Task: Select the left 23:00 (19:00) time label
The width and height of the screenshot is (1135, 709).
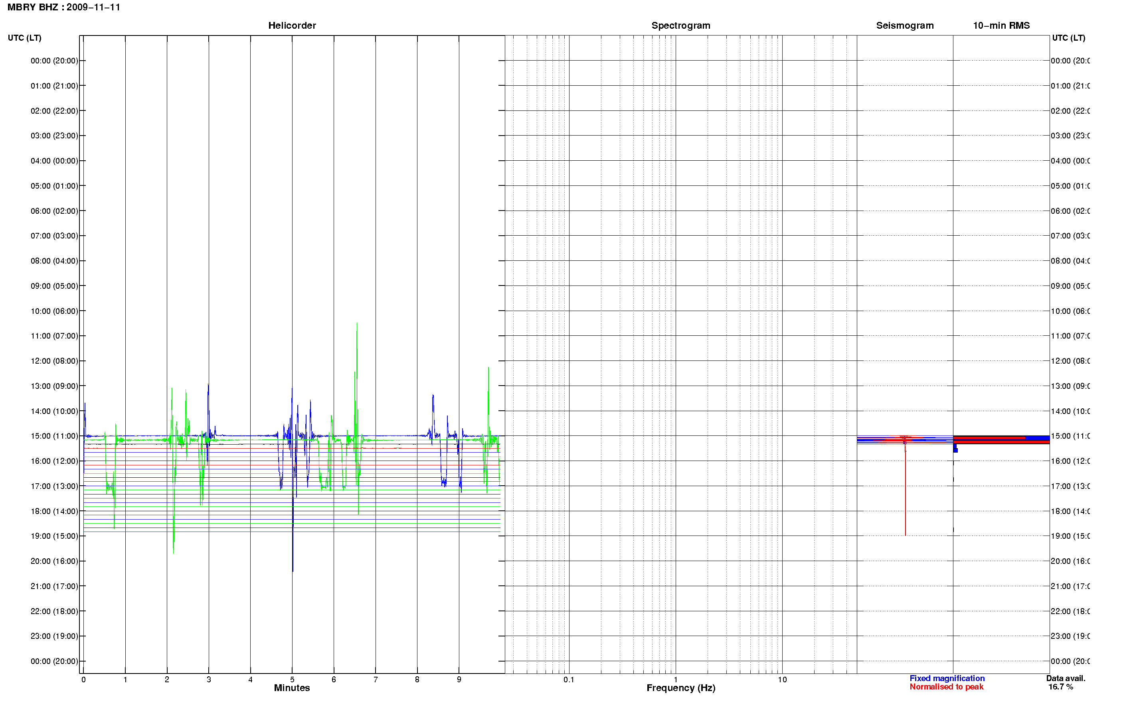Action: [54, 636]
